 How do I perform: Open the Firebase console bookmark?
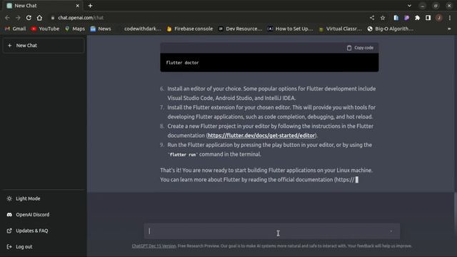pos(190,29)
